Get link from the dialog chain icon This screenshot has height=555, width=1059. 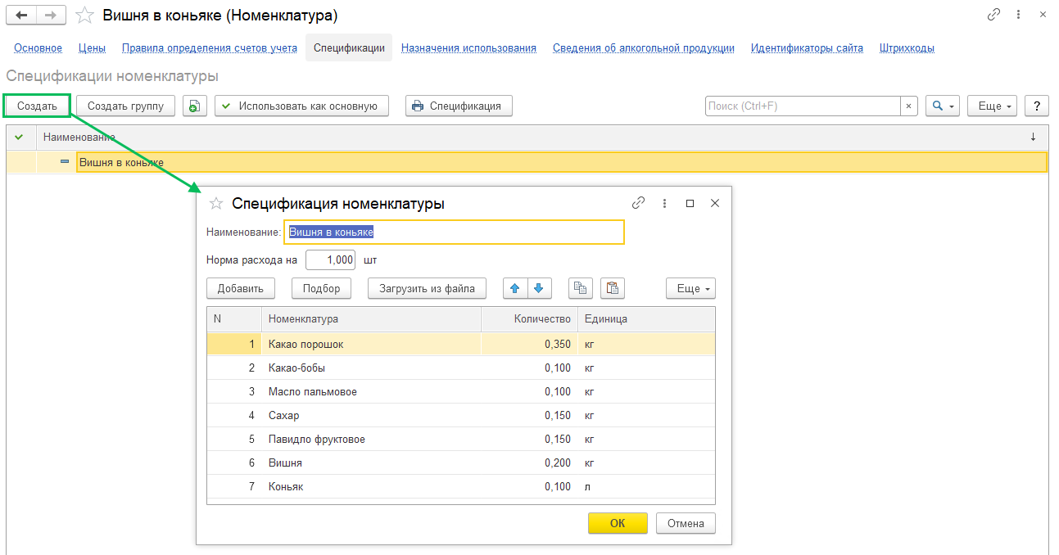pos(639,203)
